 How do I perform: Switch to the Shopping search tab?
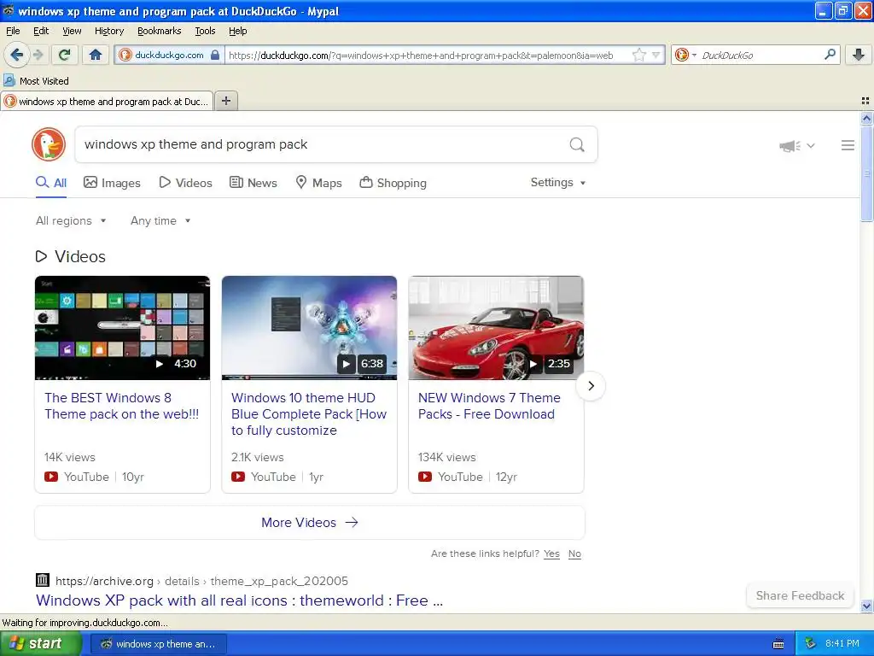point(393,183)
